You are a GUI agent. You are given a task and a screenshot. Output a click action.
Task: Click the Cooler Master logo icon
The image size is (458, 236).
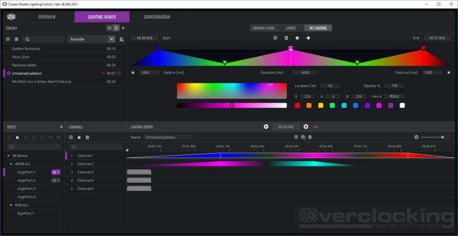click(x=11, y=17)
